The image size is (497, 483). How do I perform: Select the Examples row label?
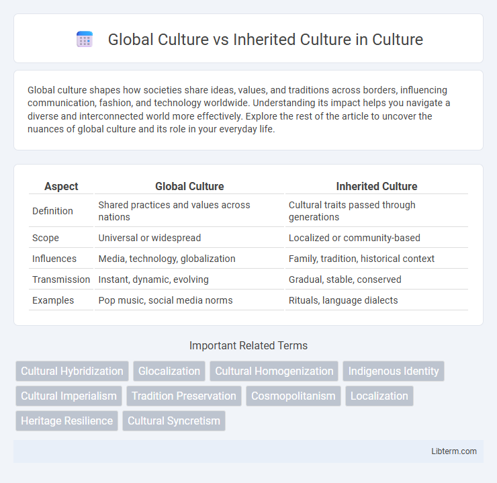[53, 300]
